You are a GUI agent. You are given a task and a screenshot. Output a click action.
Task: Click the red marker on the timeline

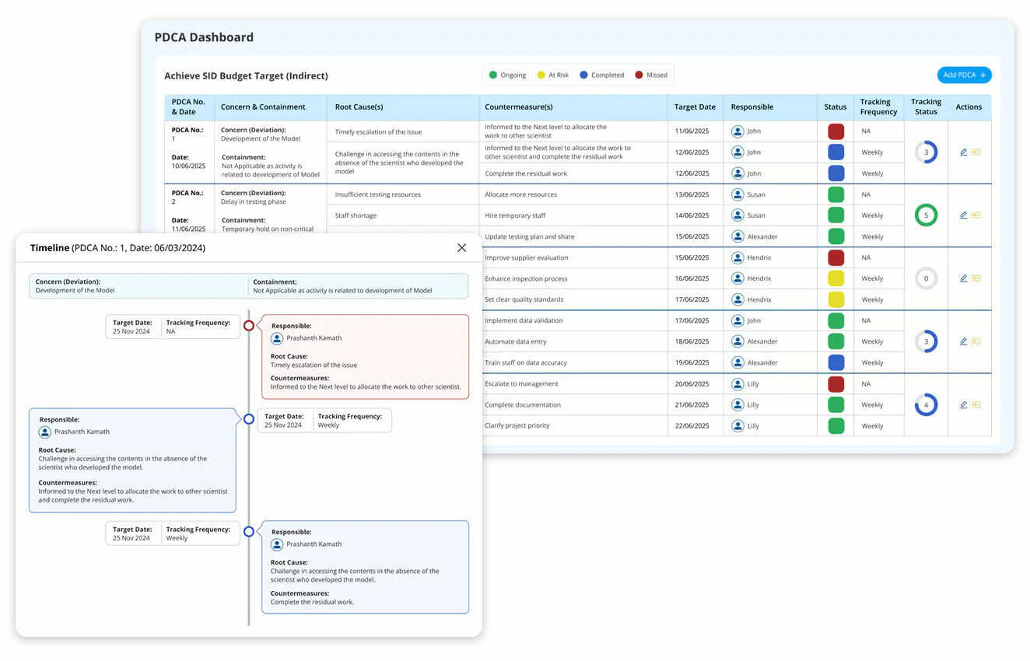click(x=249, y=326)
